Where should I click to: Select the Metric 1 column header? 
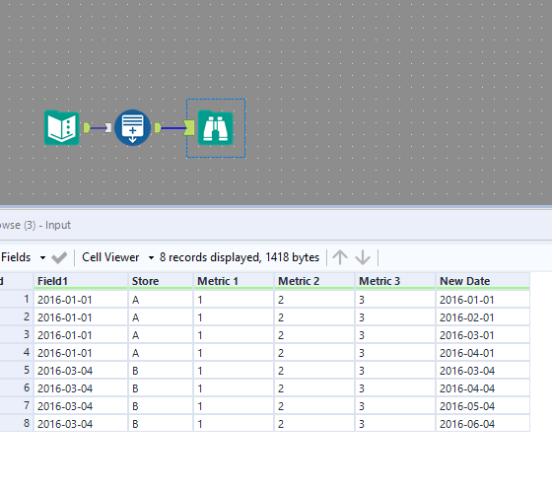click(234, 281)
